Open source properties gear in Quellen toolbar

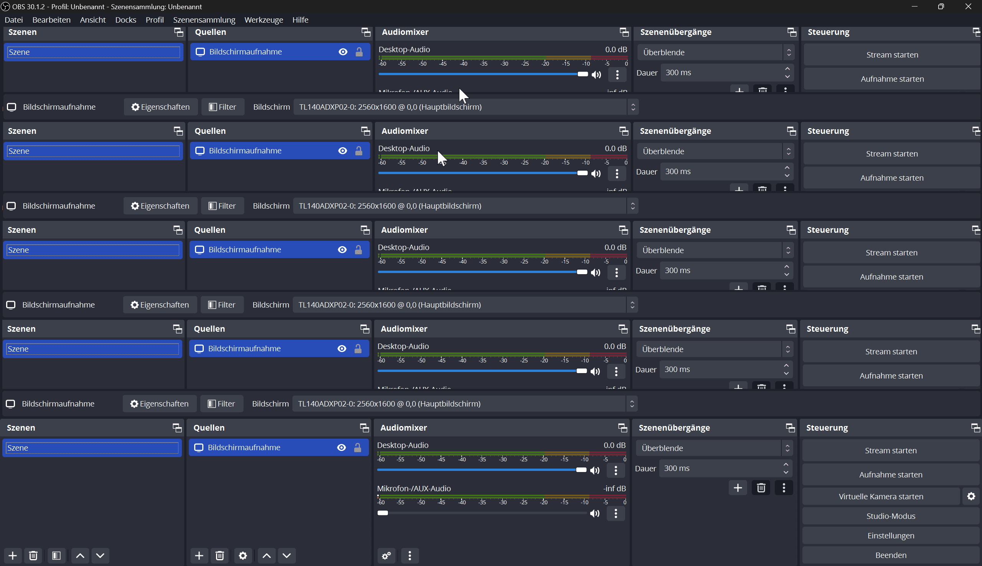243,556
